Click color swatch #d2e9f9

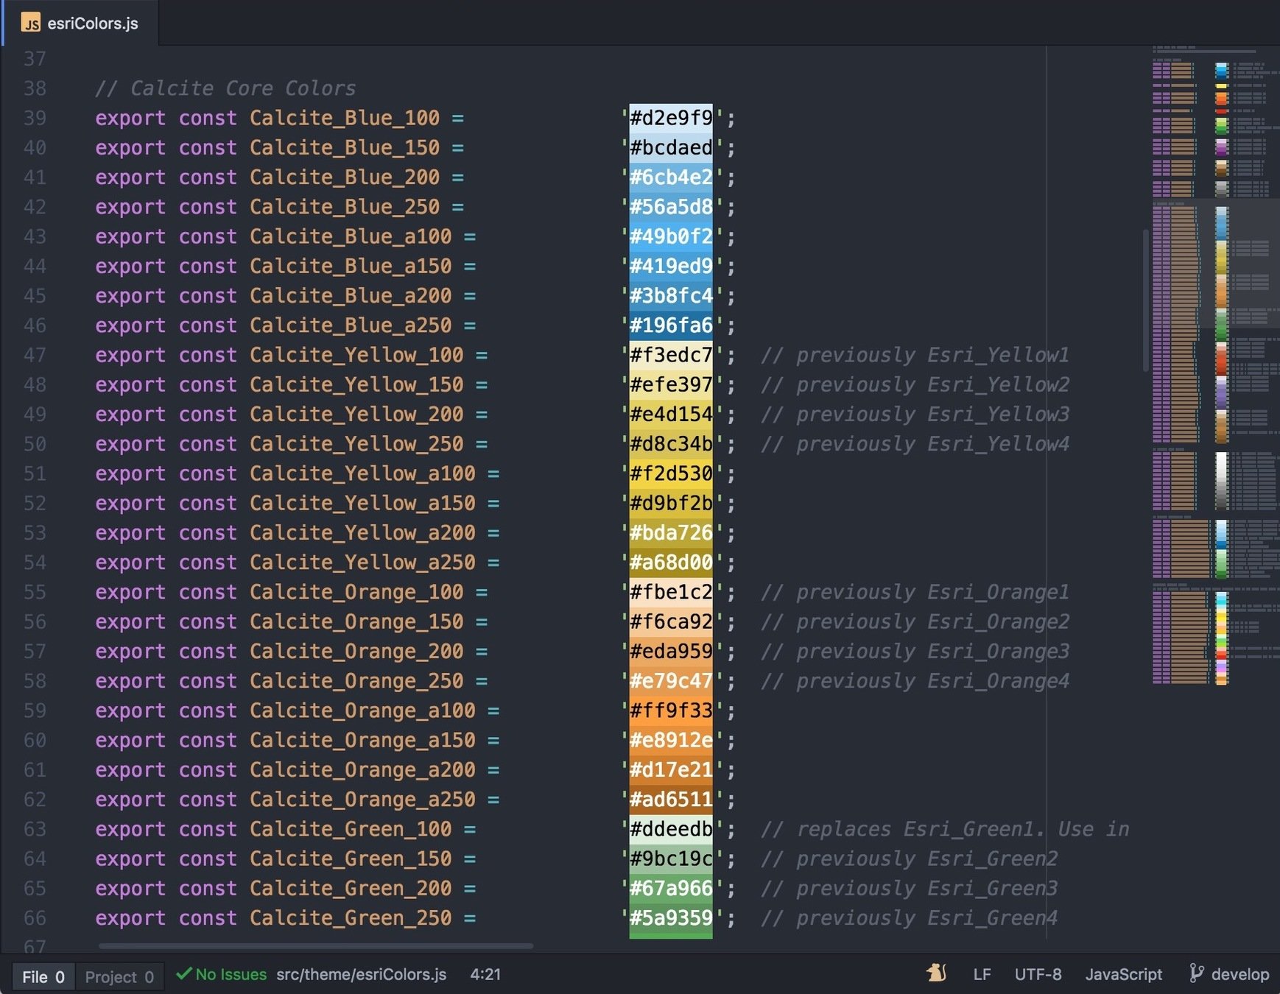671,118
